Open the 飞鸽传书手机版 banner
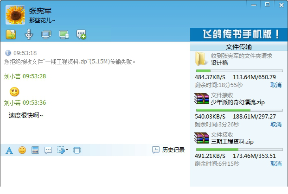Viewport: 288px width, 194px height. (238, 34)
